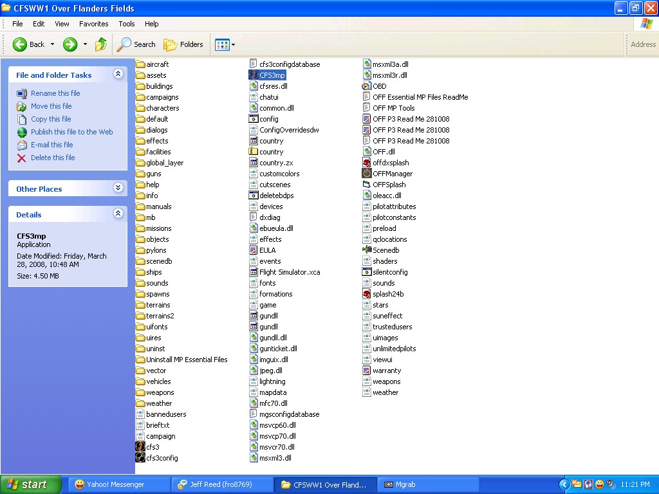Open the Help menu
Image resolution: width=659 pixels, height=494 pixels.
pyautogui.click(x=152, y=24)
